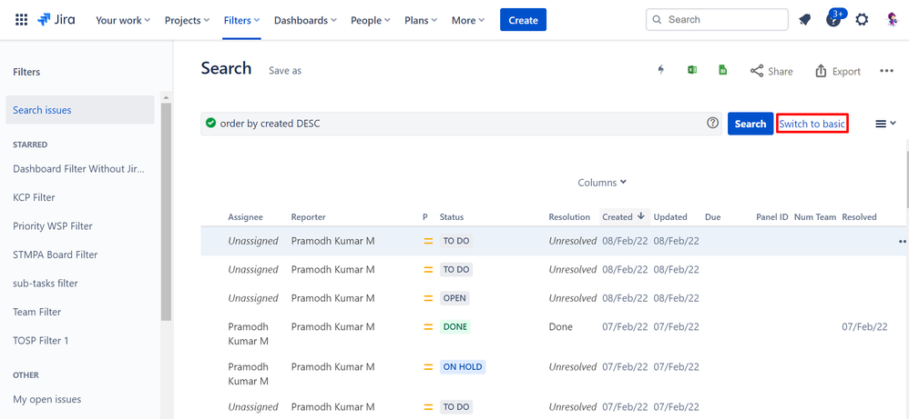Expand the Projects menu

[x=187, y=20]
